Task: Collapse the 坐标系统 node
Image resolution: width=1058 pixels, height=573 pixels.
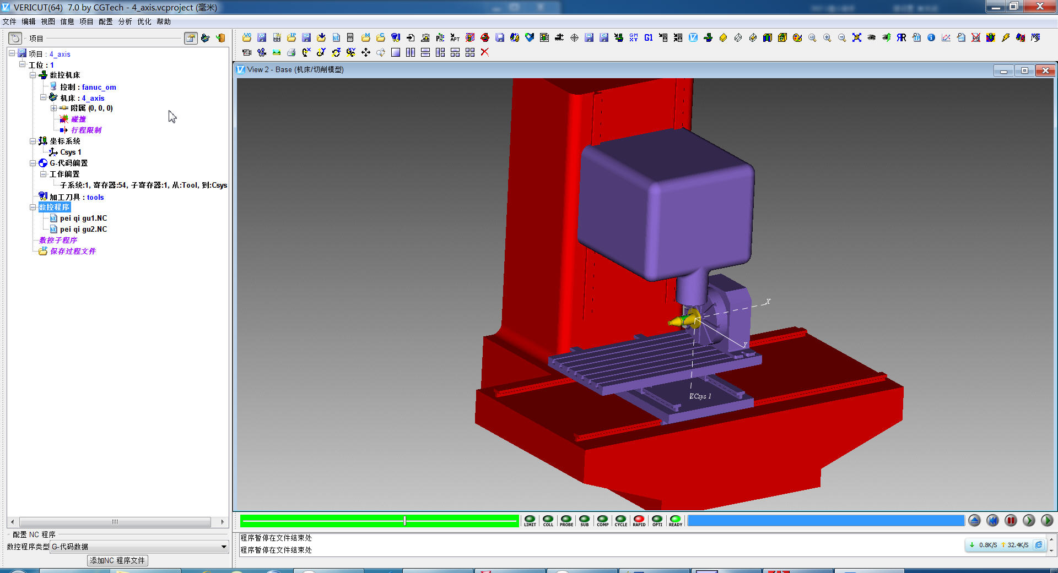Action: [x=33, y=141]
